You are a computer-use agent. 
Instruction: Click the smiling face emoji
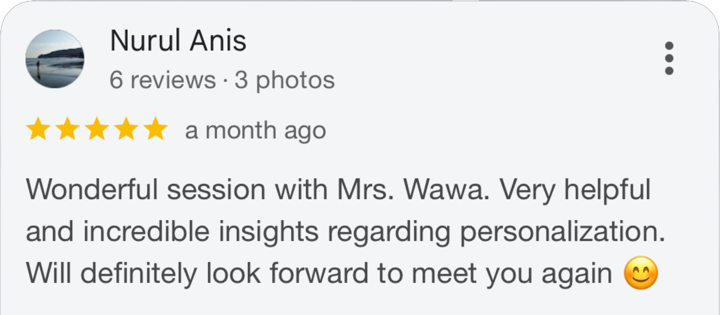[640, 273]
